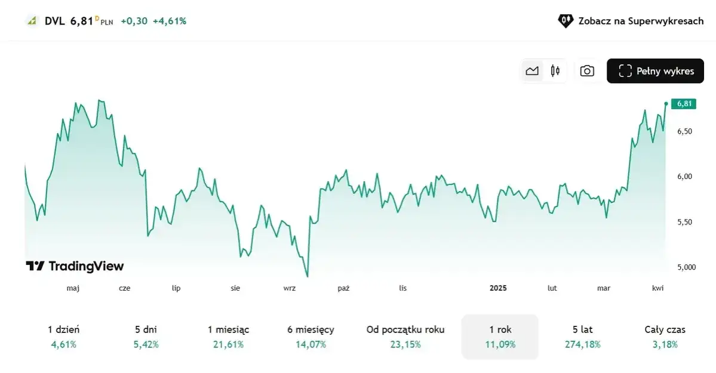Select the 6 miesięcy time range
The width and height of the screenshot is (716, 373).
coord(311,337)
